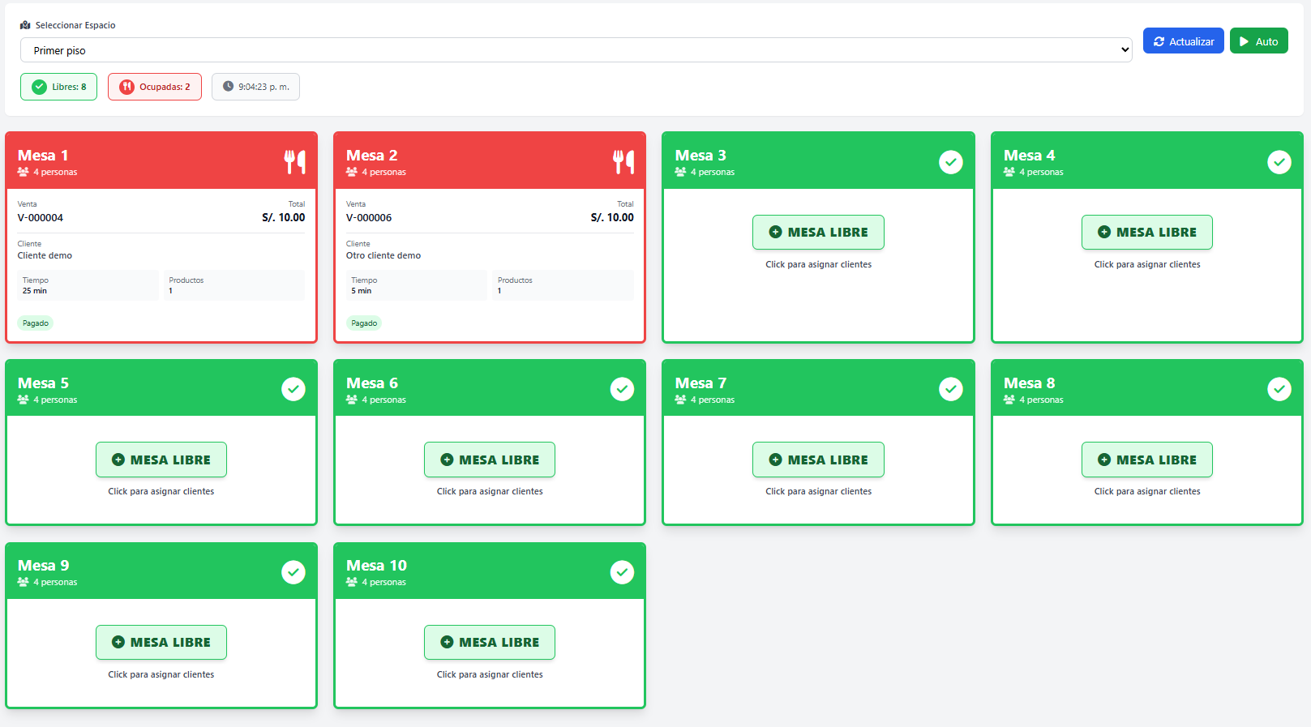Viewport: 1311px width, 727px height.
Task: Click the 5 min time value
Action: pyautogui.click(x=362, y=291)
